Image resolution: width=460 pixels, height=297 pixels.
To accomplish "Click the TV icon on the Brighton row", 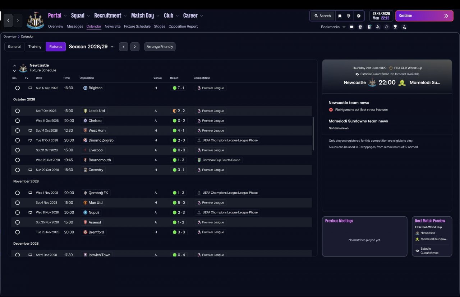I will [30, 88].
